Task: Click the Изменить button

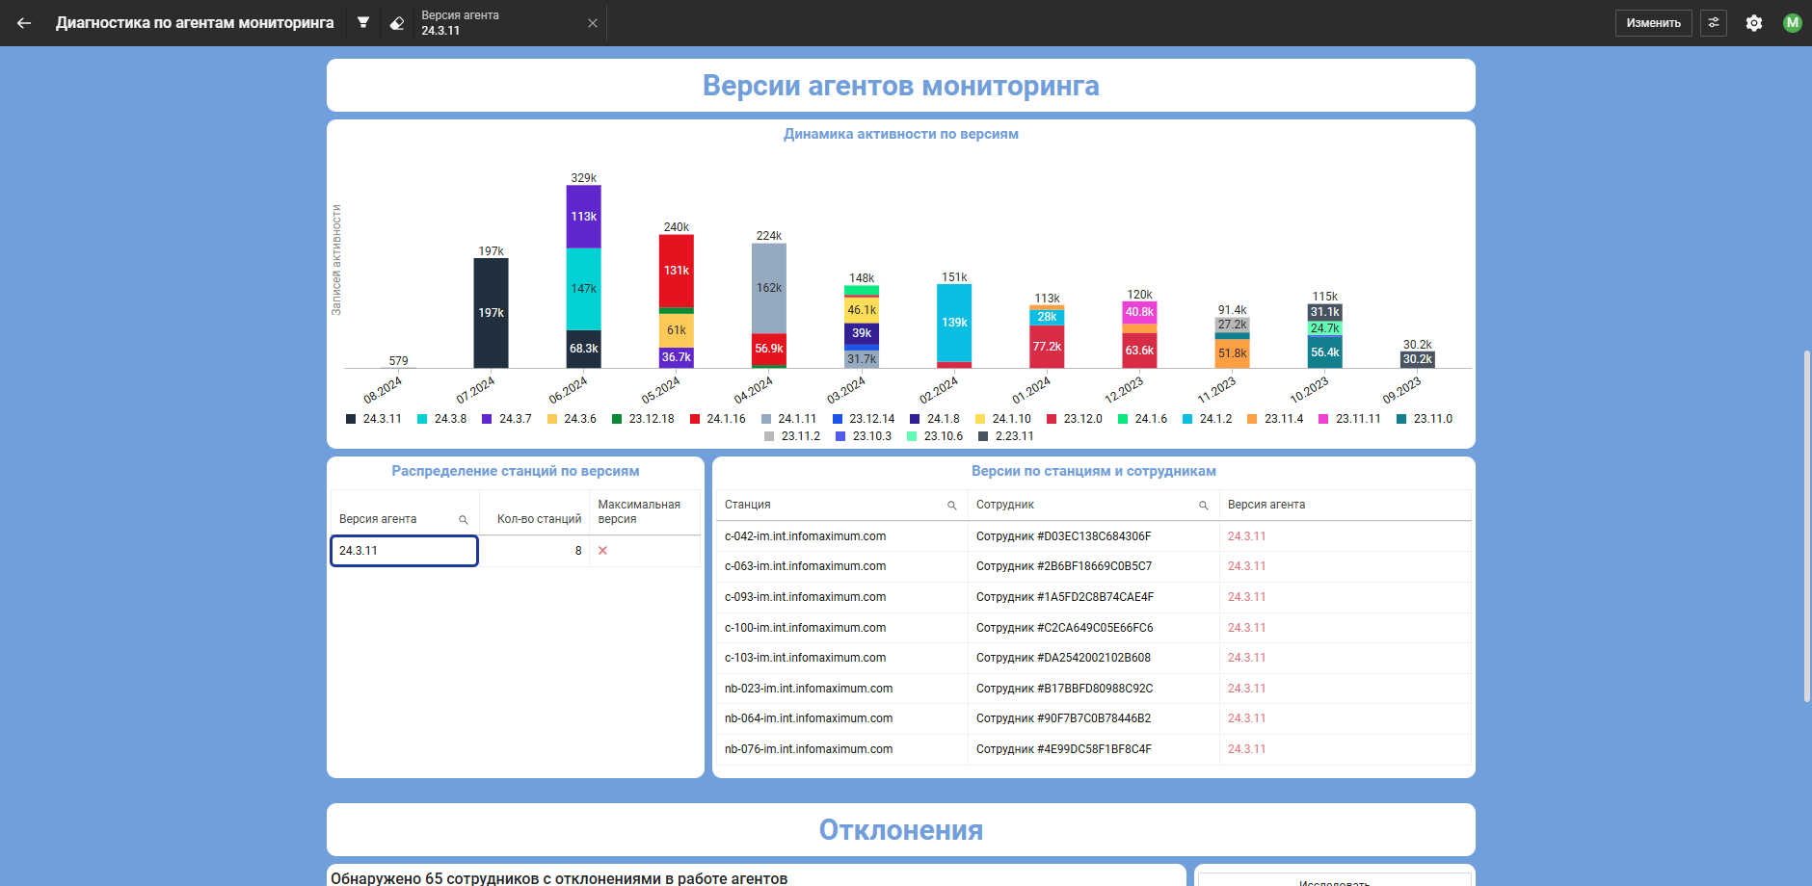Action: click(x=1653, y=23)
